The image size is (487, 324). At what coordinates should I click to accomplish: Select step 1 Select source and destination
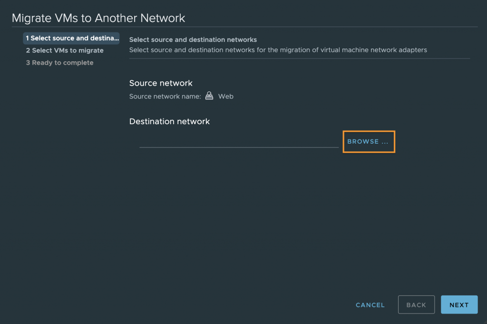tap(71, 38)
